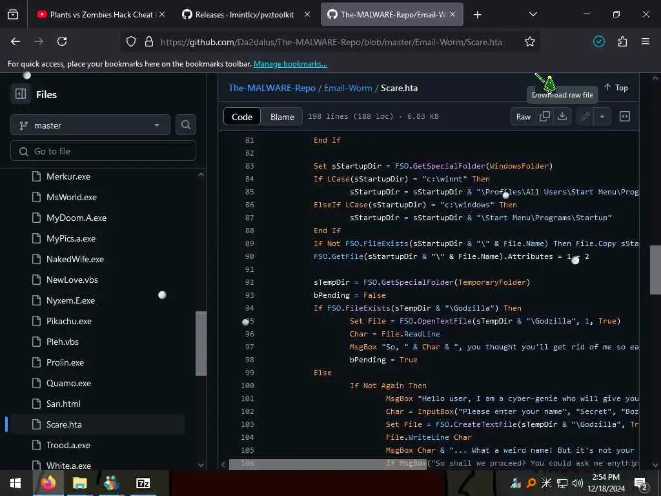Open edit options dropdown arrow

coord(602,116)
